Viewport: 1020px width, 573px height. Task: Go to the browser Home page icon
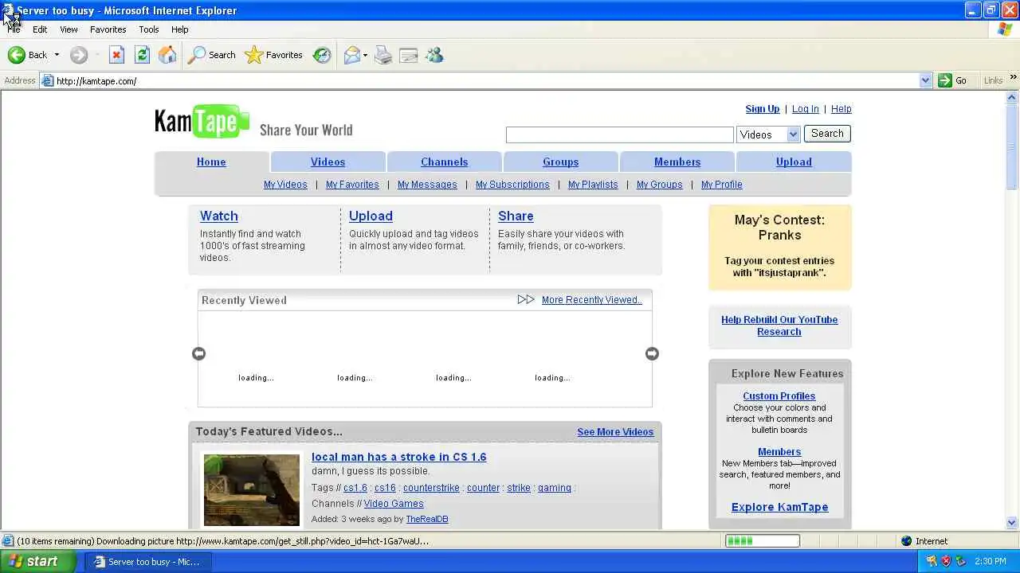[x=167, y=55]
